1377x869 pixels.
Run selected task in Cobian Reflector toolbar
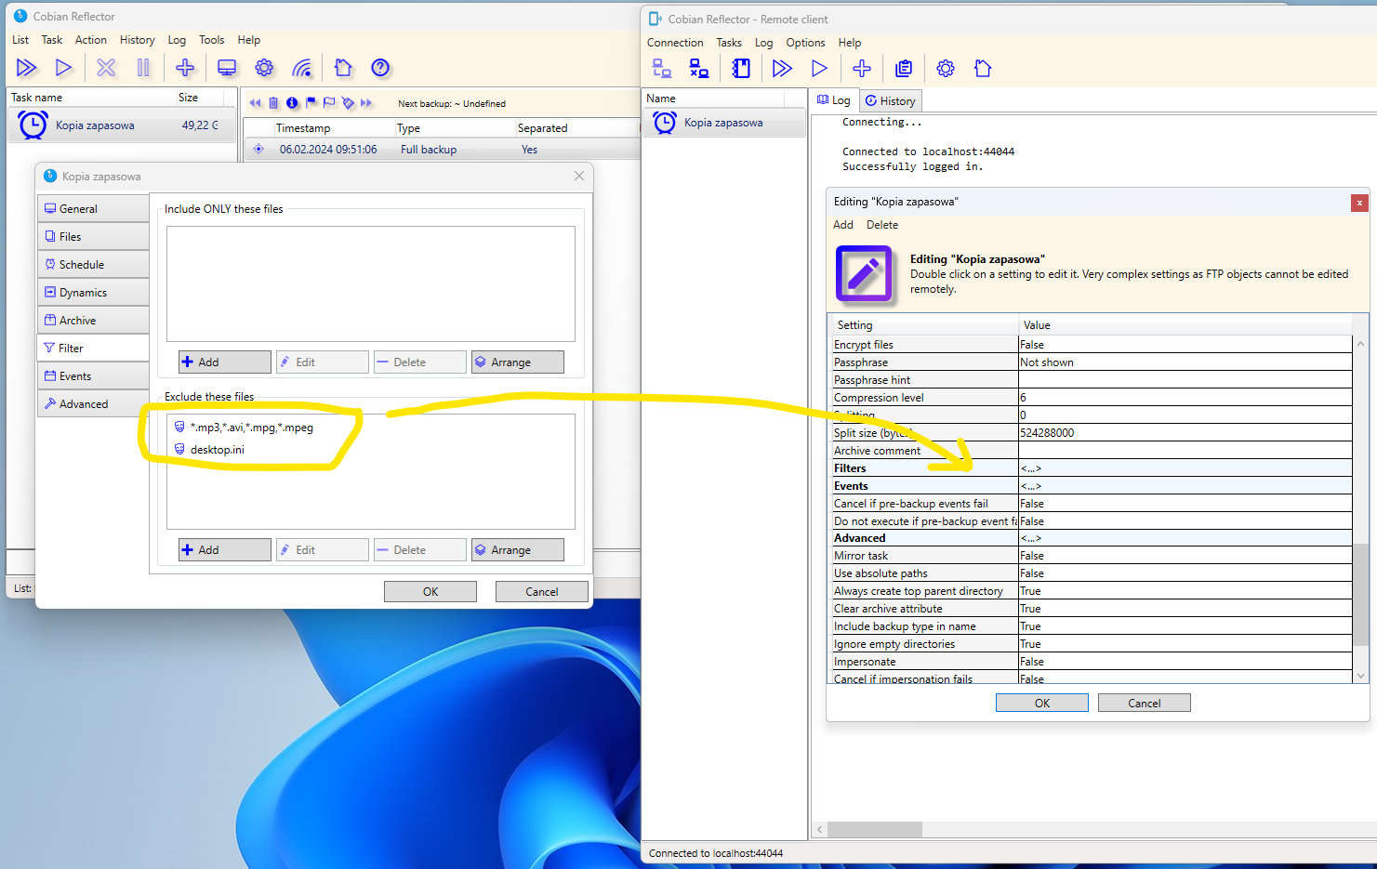(63, 68)
